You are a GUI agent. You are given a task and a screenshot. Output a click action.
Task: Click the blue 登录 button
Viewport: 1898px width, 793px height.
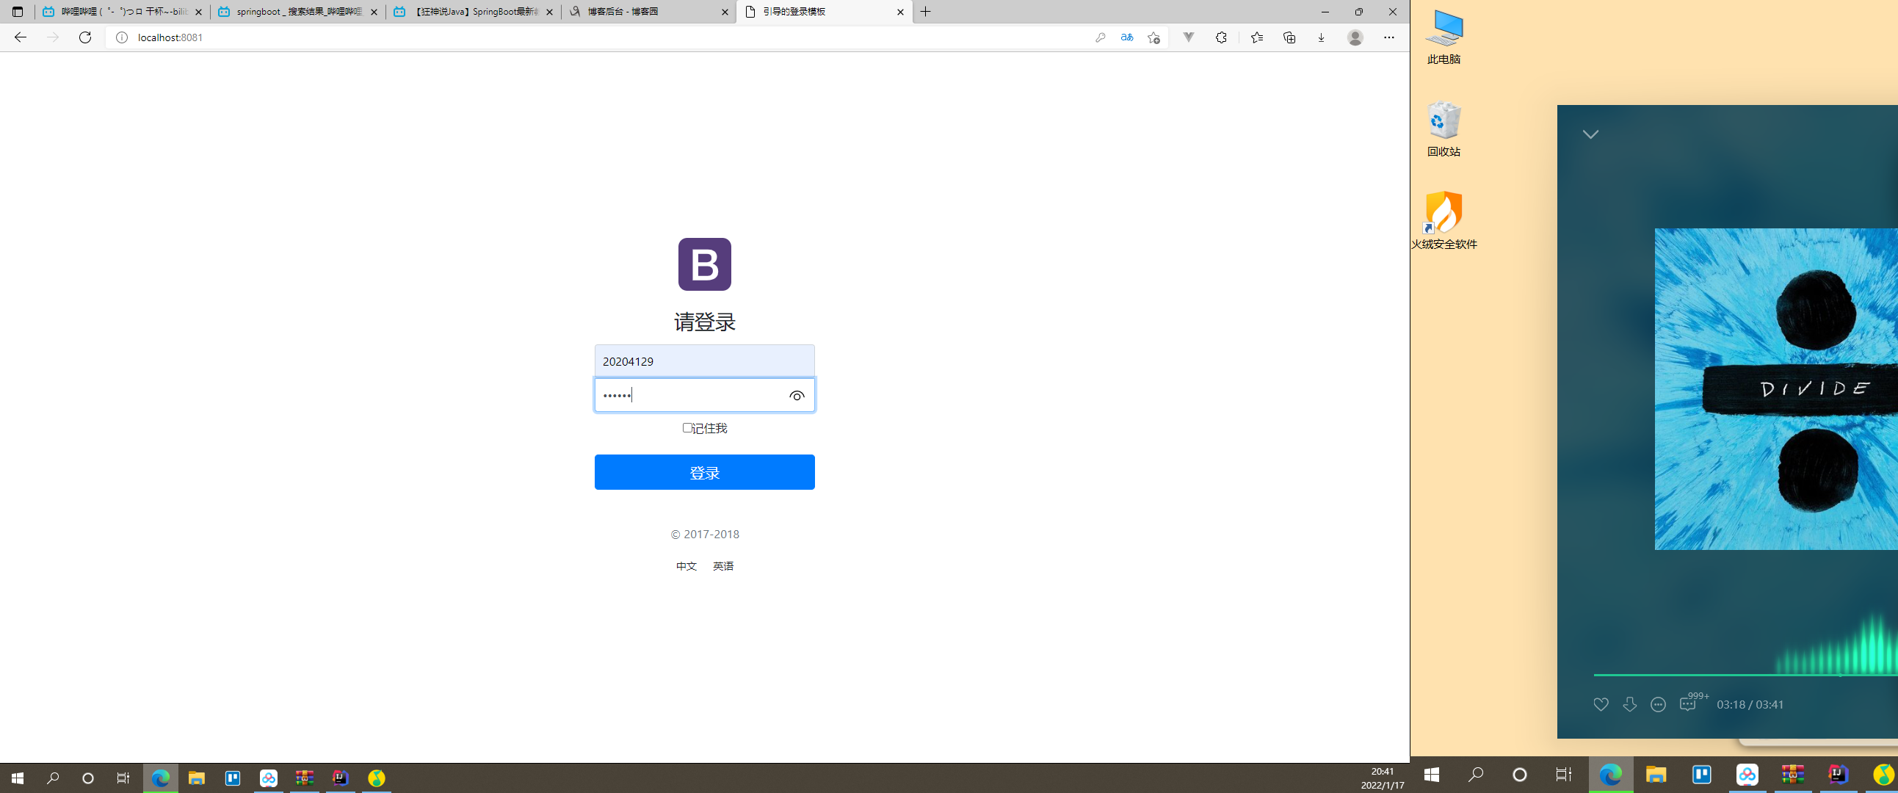click(703, 472)
